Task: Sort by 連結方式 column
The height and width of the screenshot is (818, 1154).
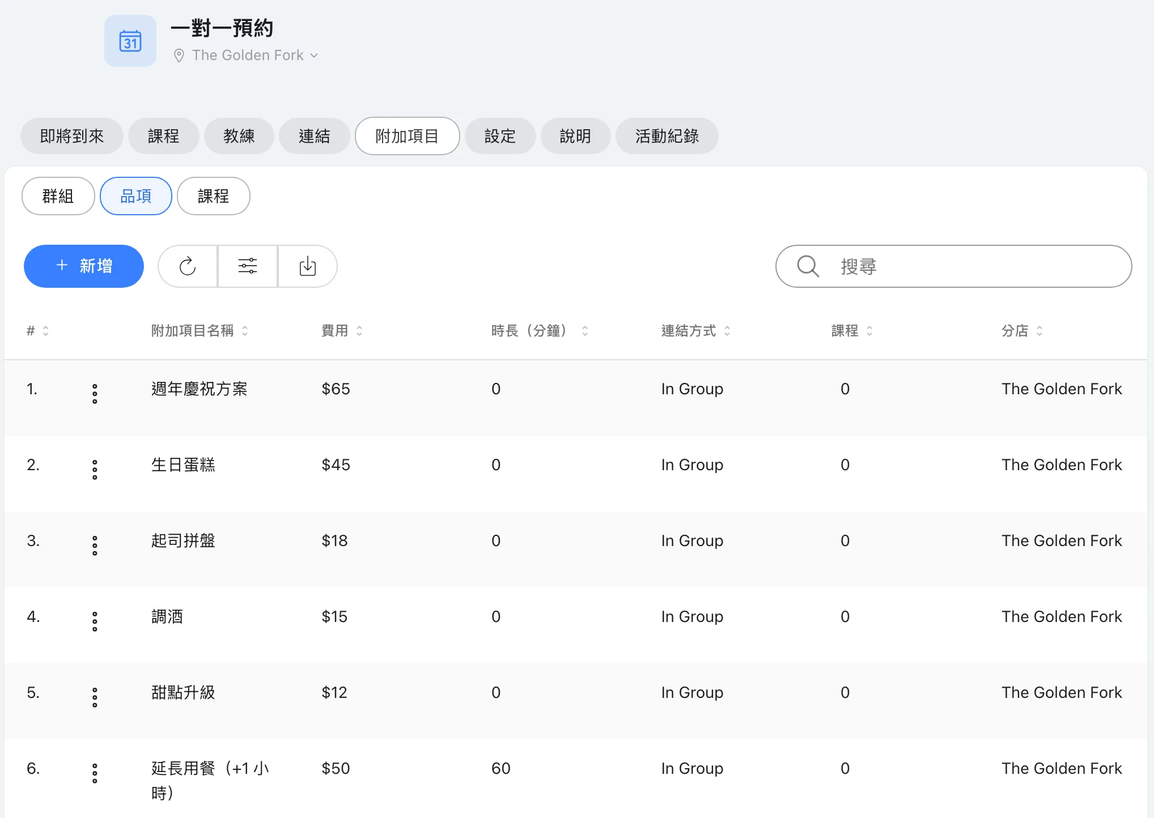Action: click(x=696, y=331)
